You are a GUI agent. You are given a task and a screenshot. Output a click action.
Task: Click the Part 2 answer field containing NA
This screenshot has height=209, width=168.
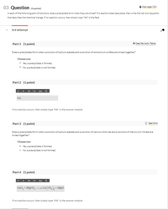(37, 98)
